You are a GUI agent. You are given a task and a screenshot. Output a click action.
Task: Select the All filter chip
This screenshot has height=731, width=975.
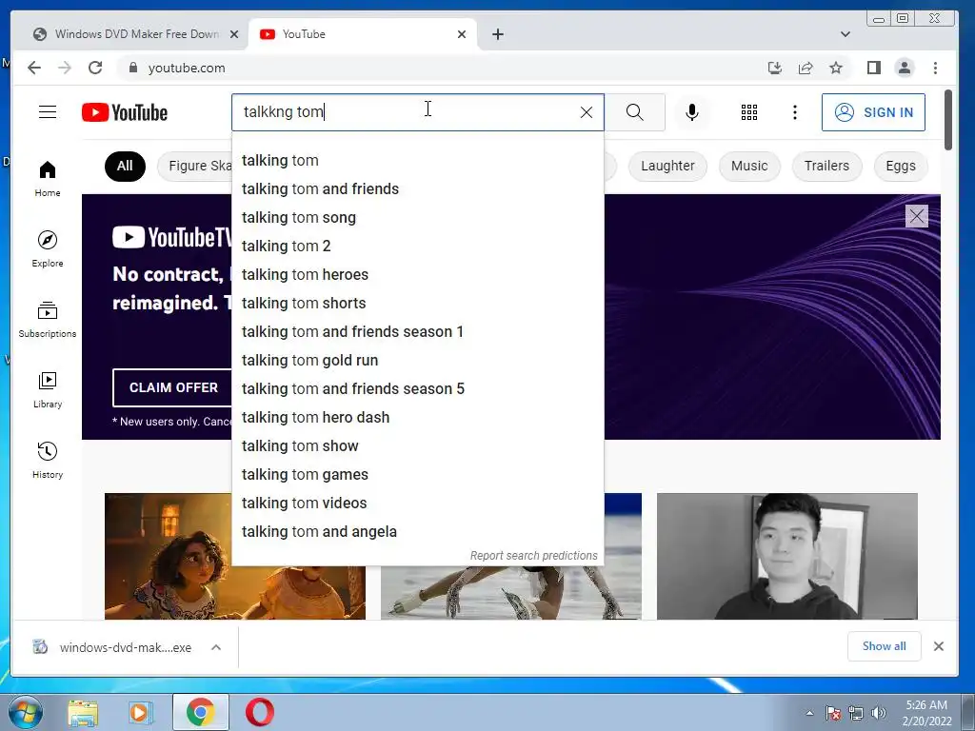point(125,166)
